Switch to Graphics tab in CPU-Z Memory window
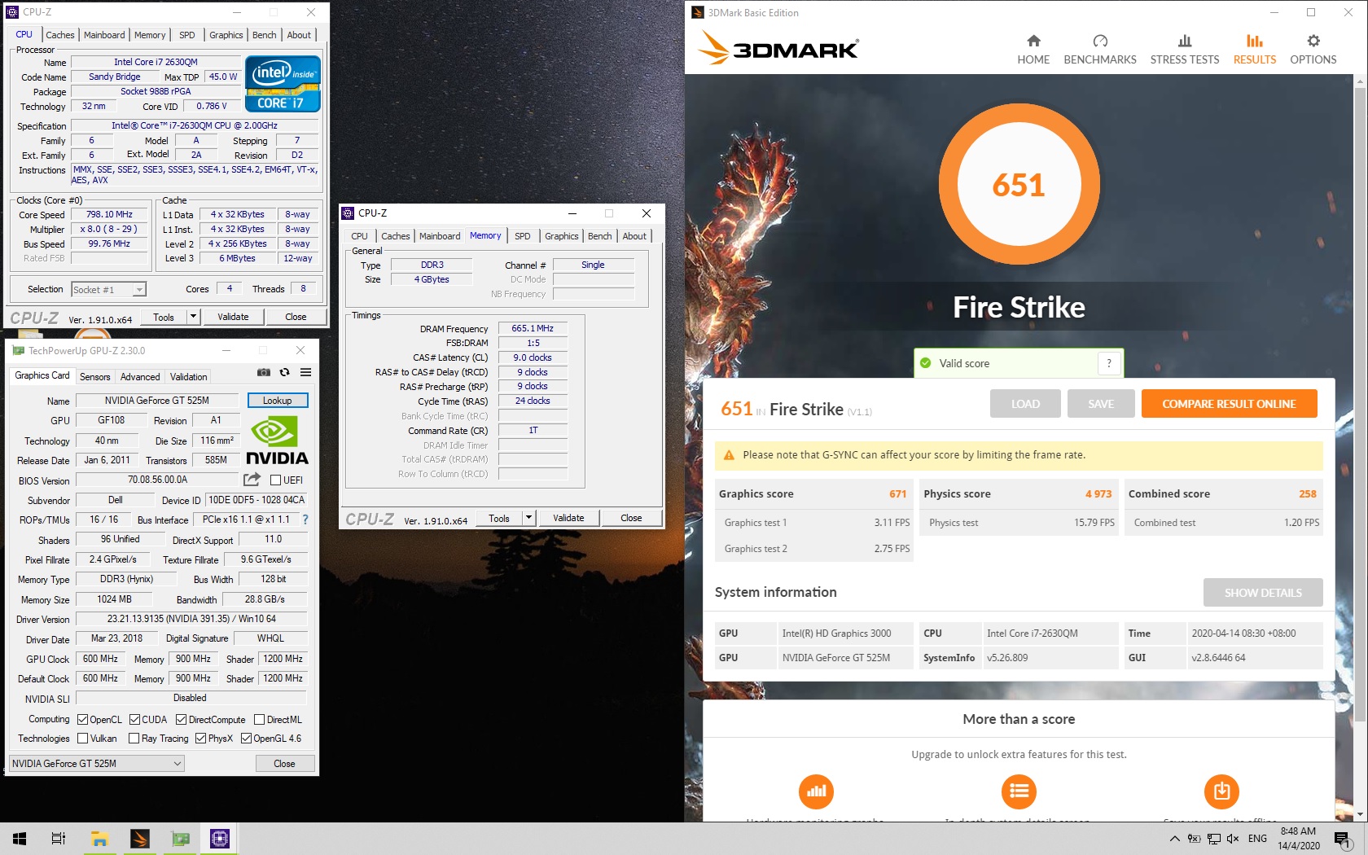The width and height of the screenshot is (1368, 855). 562,236
